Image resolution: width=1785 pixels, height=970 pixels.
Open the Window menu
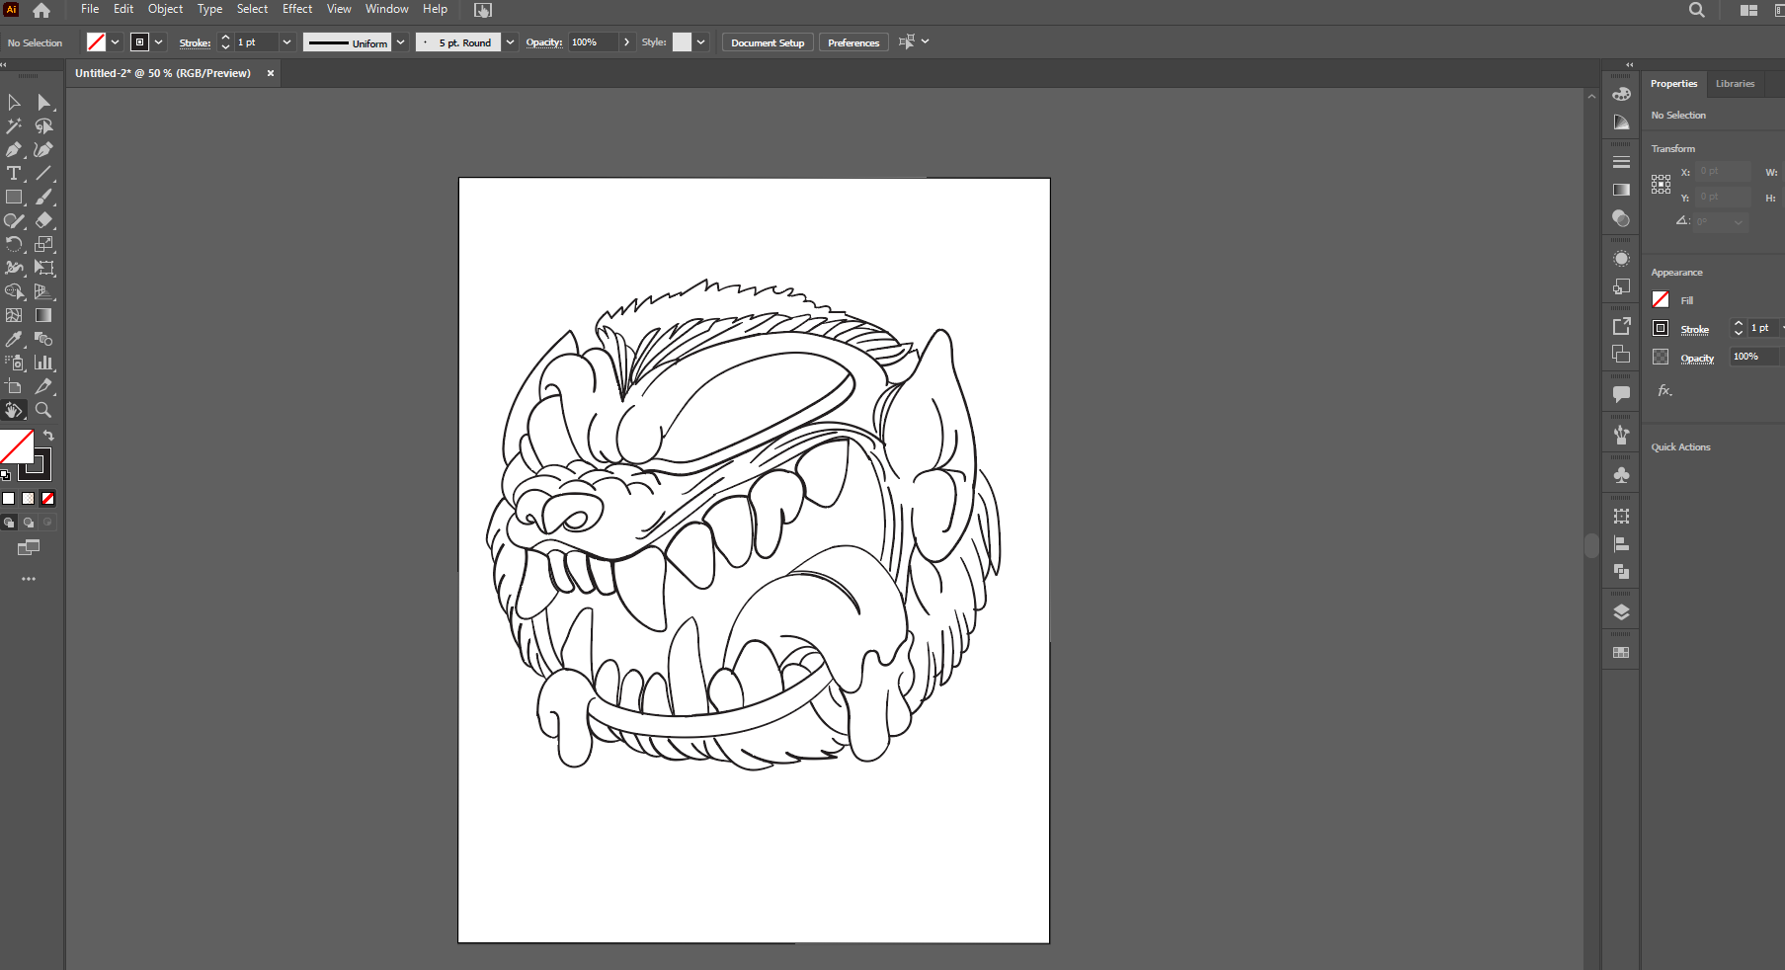click(x=387, y=9)
